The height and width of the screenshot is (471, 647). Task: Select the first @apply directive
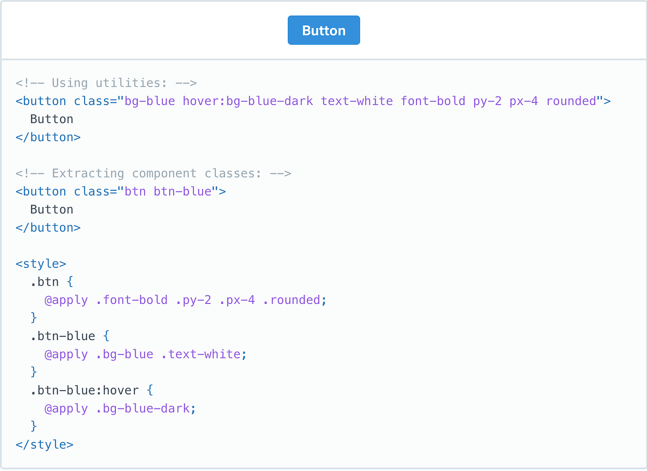(66, 300)
